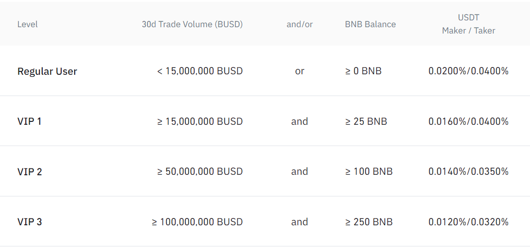Click the 0.0120%/0.0320% fee value
The image size is (530, 251).
tap(468, 222)
